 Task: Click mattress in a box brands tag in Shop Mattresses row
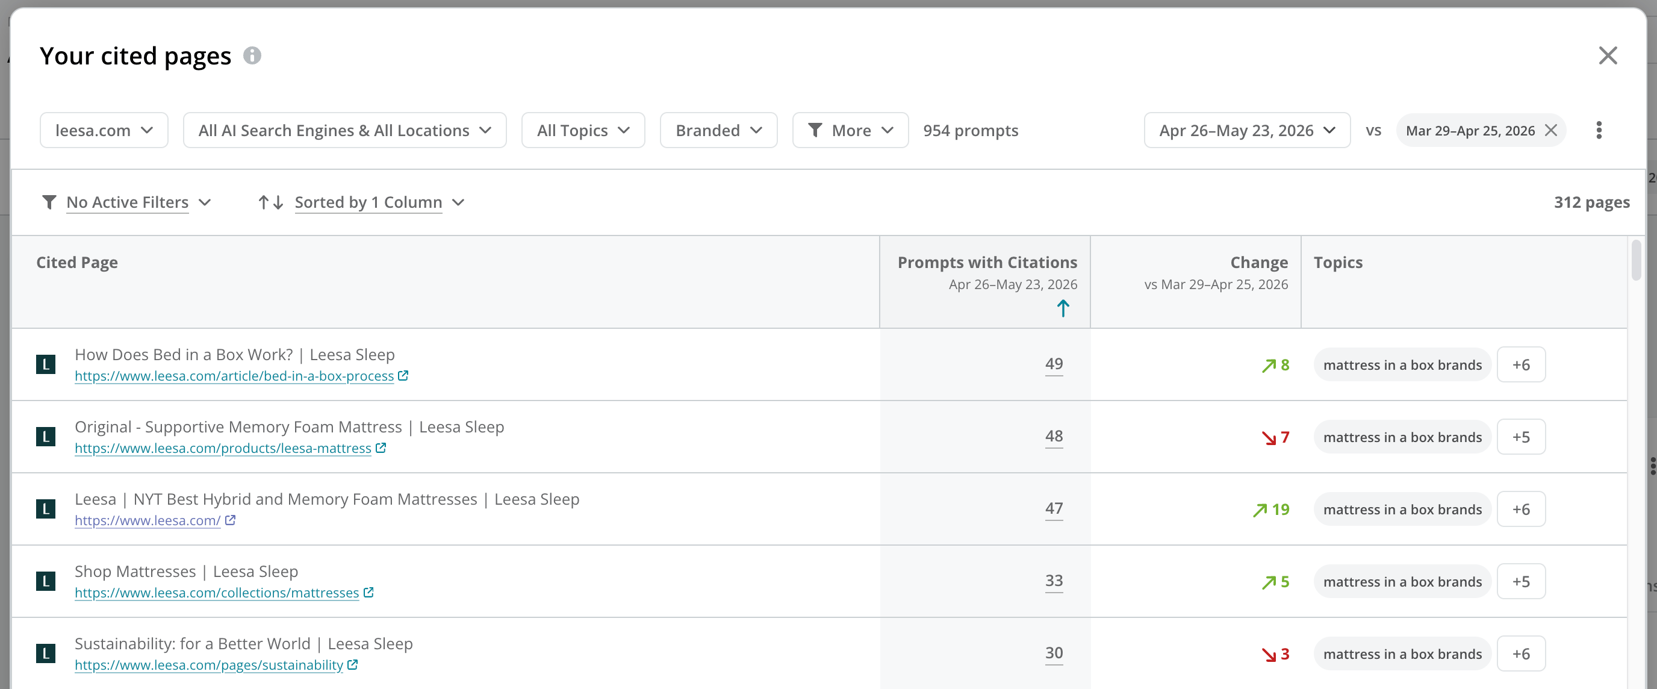[1402, 582]
